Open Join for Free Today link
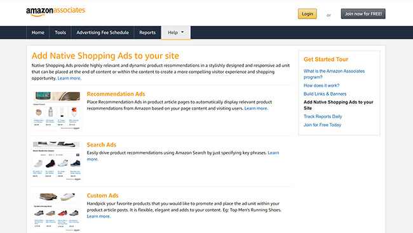This screenshot has width=413, height=233. [322, 125]
